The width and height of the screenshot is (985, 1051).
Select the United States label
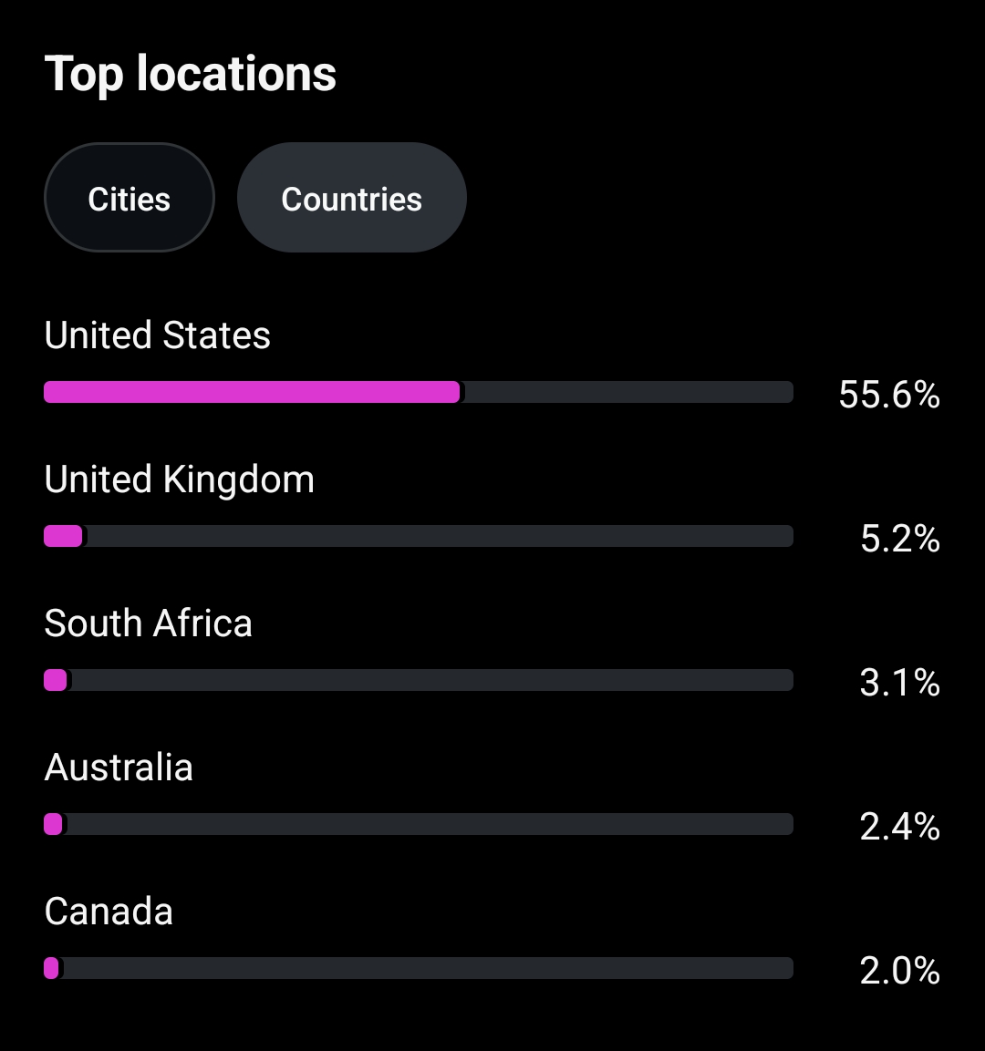[157, 335]
